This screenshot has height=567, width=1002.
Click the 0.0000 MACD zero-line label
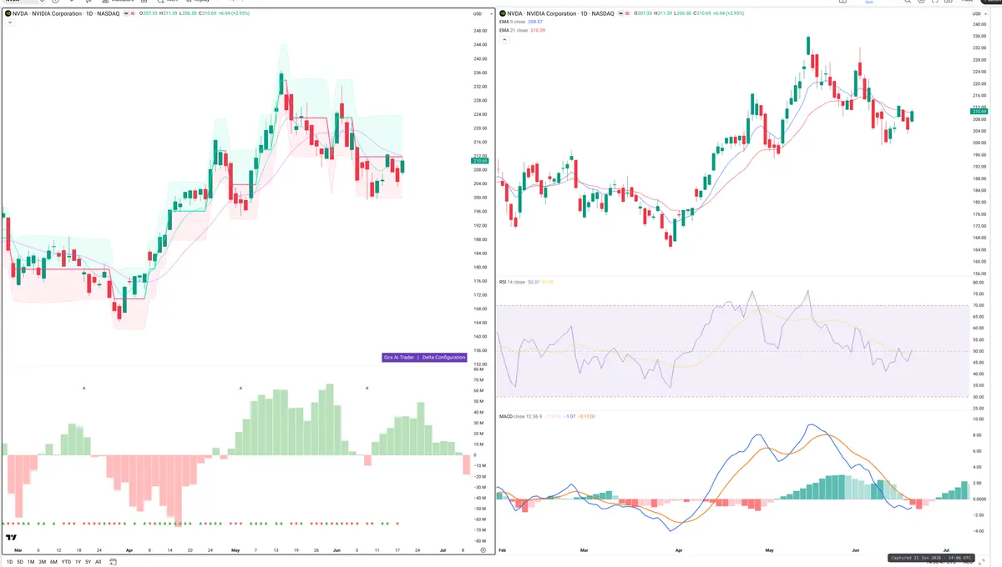(979, 499)
